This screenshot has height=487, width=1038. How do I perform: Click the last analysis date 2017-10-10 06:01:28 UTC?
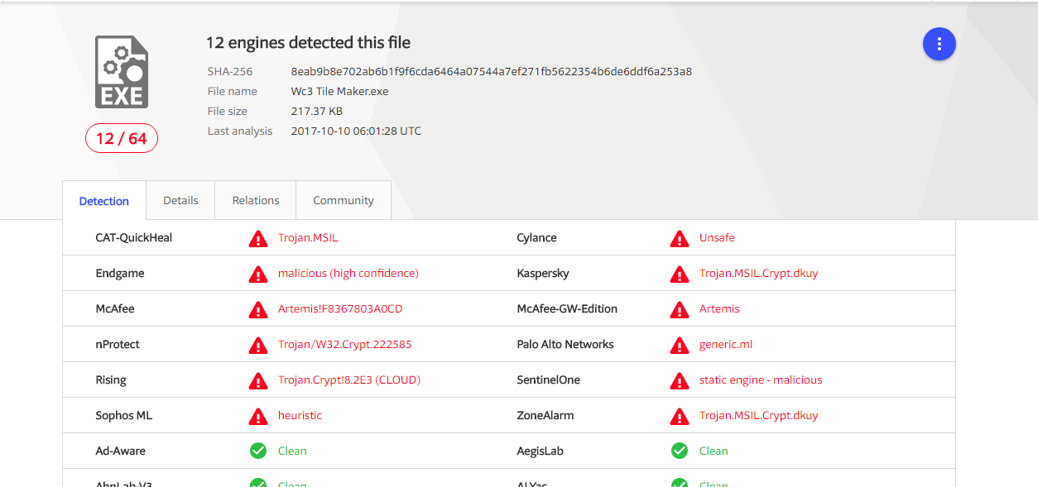[356, 131]
